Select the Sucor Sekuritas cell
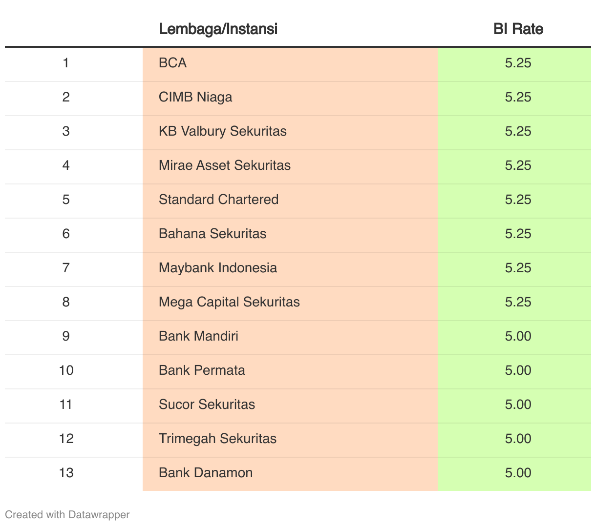 [x=207, y=405]
